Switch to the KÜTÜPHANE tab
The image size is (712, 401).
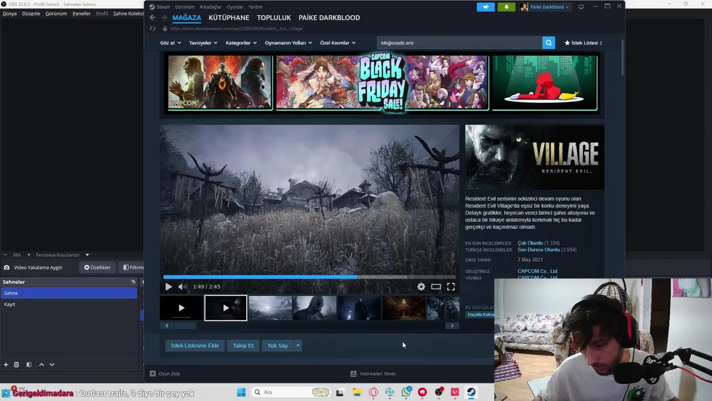point(229,18)
